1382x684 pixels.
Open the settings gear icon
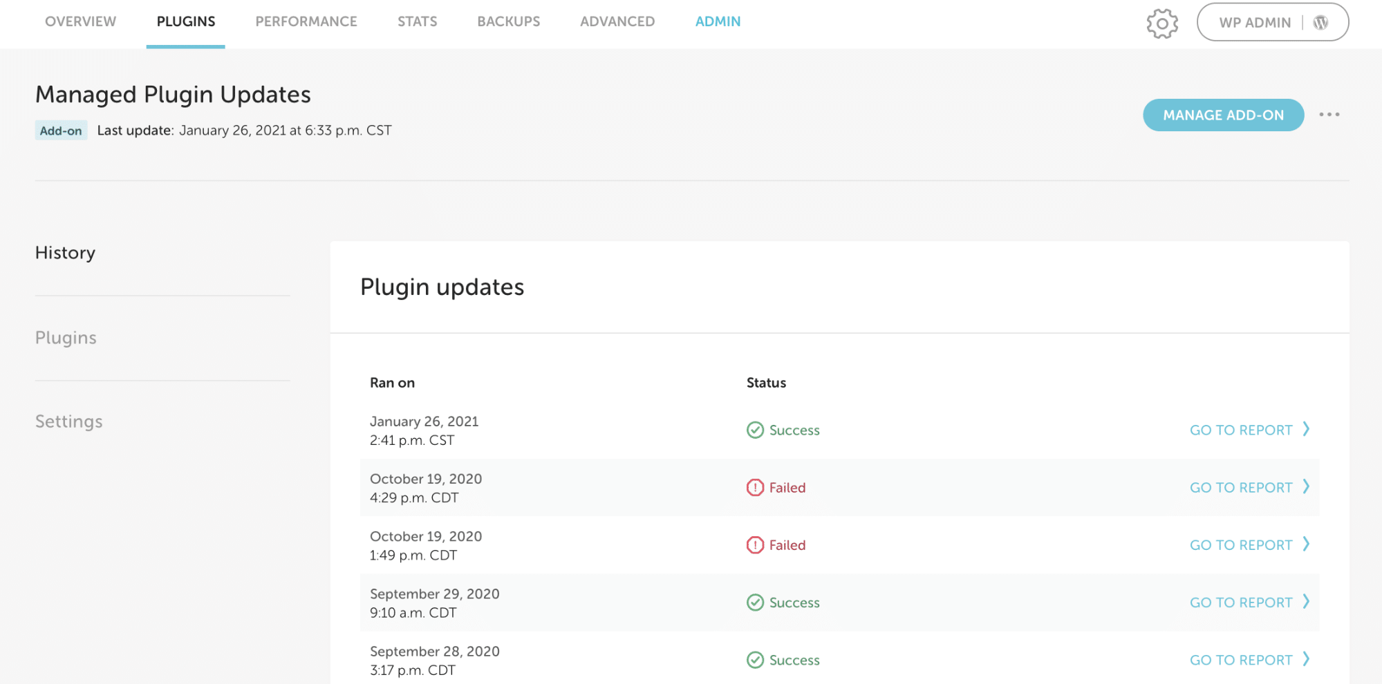[x=1161, y=23]
